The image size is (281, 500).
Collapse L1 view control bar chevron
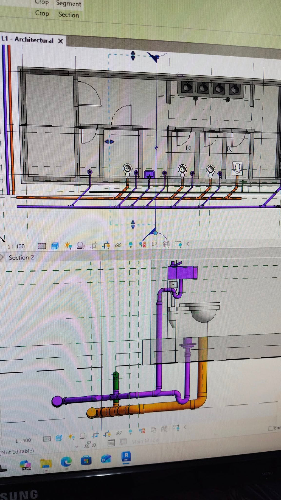[x=188, y=244]
